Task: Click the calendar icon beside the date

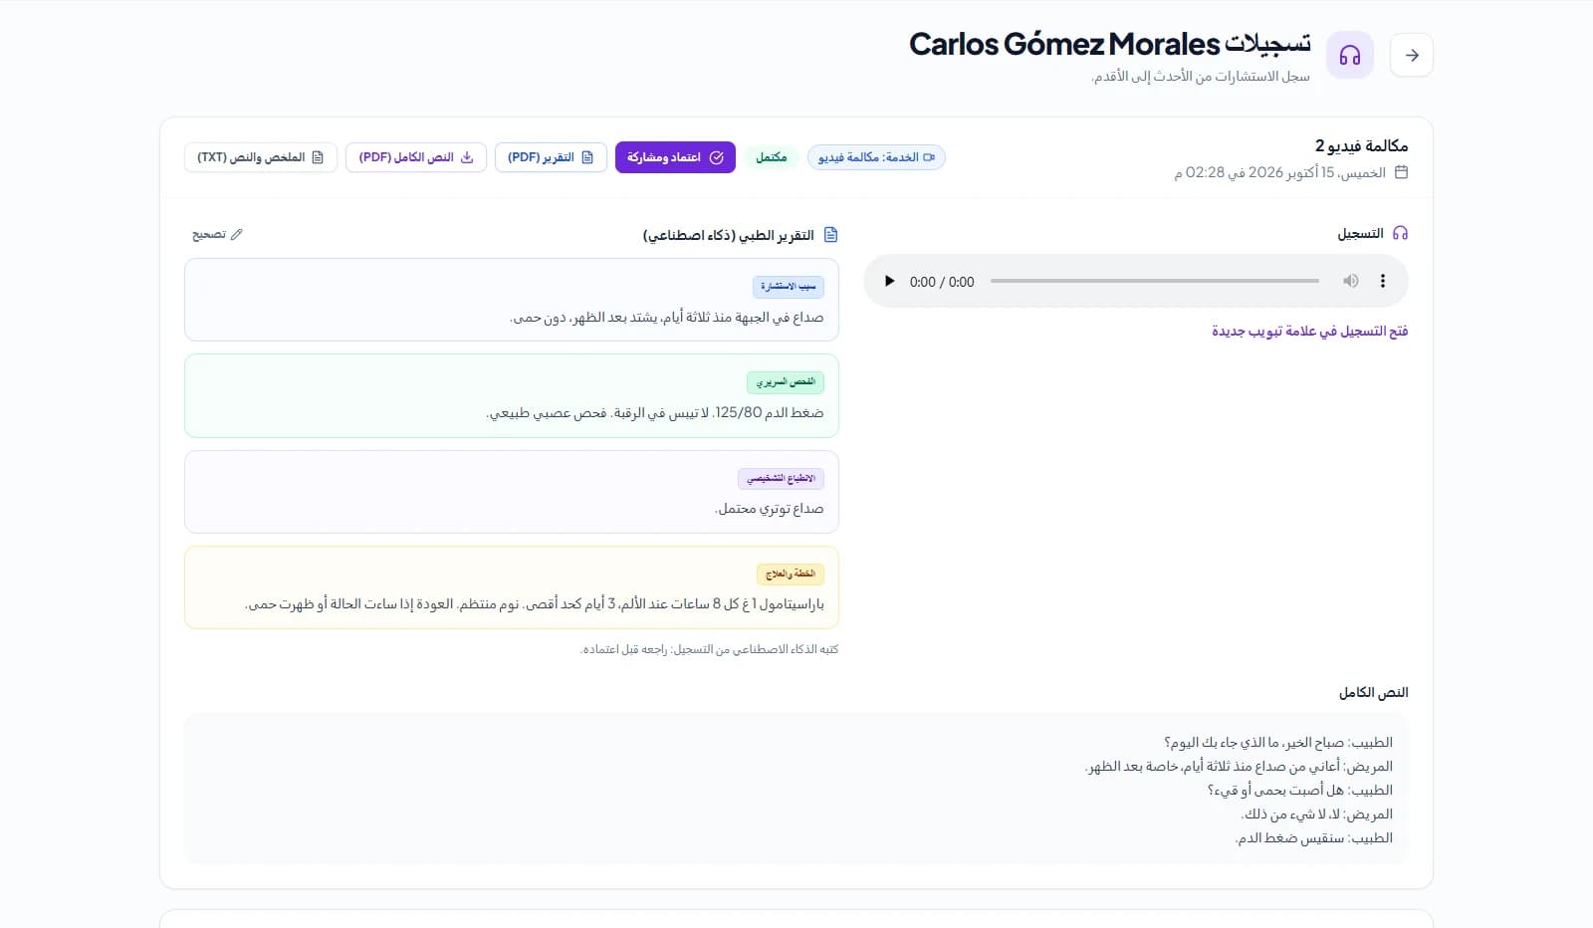Action: pyautogui.click(x=1401, y=172)
